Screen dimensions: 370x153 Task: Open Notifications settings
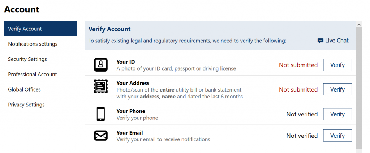pyautogui.click(x=40, y=44)
